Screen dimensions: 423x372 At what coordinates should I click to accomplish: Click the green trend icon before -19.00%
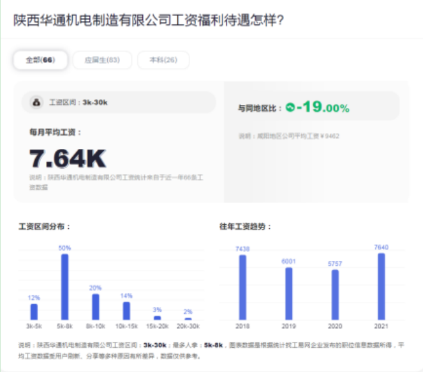[290, 107]
